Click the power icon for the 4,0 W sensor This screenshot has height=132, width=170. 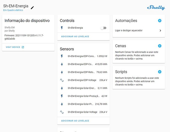click(62, 96)
